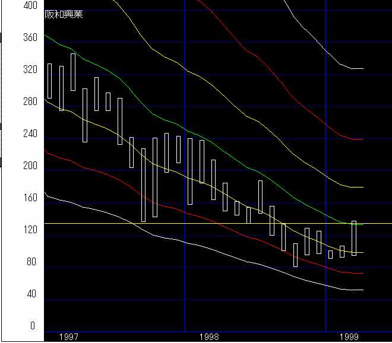Click the 240 price axis label

tap(30, 134)
